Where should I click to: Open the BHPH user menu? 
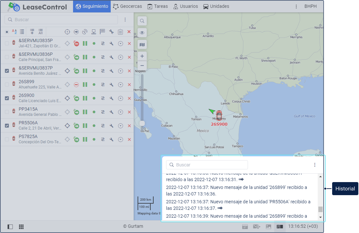click(310, 6)
